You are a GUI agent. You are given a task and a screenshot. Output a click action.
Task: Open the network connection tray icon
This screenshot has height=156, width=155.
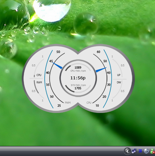(x=134, y=151)
